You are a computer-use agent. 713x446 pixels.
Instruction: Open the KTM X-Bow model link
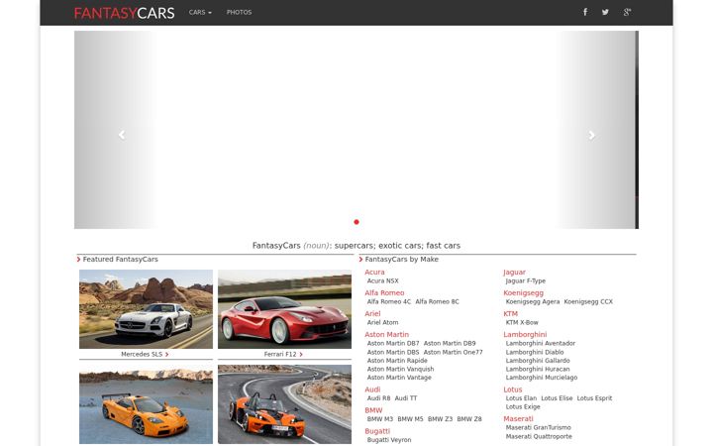coord(522,322)
